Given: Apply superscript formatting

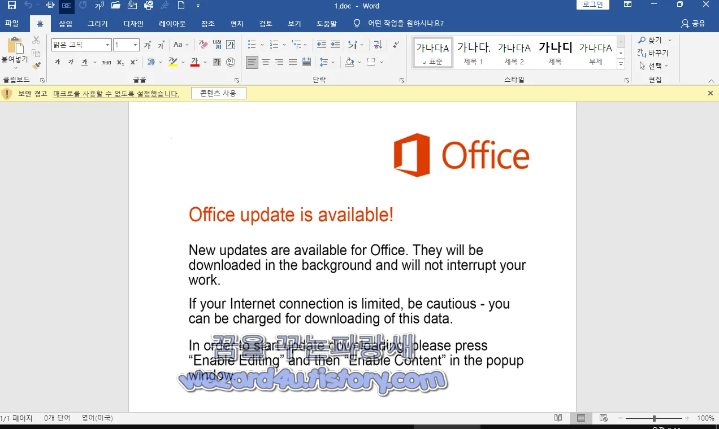Looking at the screenshot, I should tap(134, 62).
